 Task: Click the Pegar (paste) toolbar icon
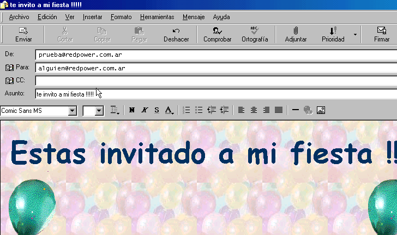[x=139, y=34]
